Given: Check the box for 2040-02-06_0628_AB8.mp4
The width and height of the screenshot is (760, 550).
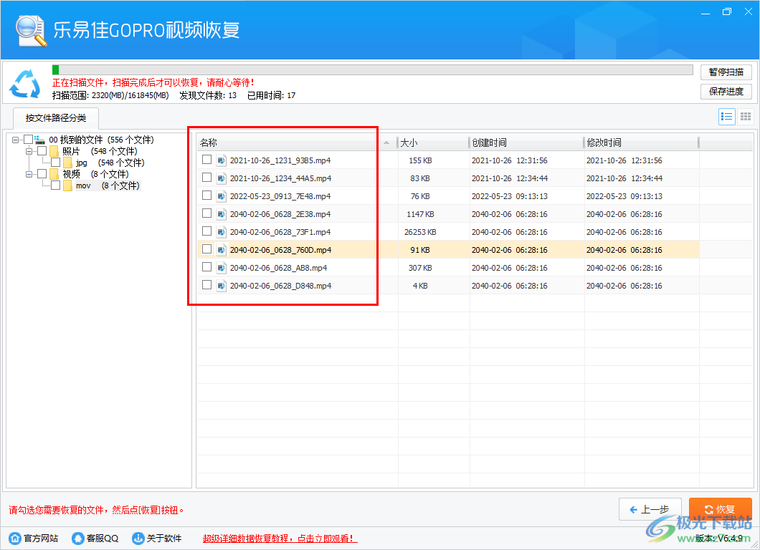Looking at the screenshot, I should tap(207, 267).
